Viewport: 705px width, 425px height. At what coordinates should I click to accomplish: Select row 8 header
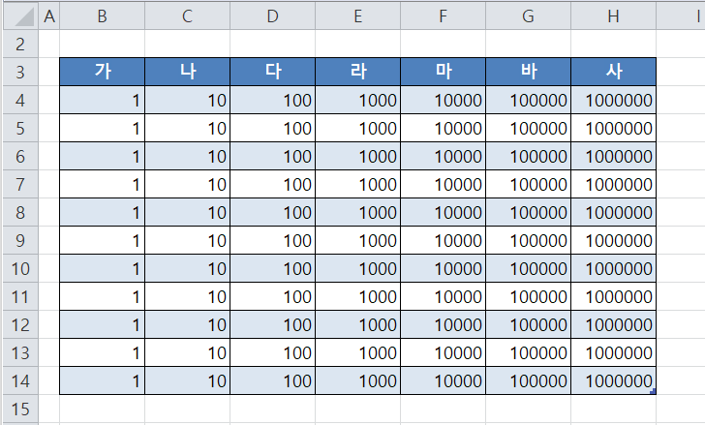[20, 212]
